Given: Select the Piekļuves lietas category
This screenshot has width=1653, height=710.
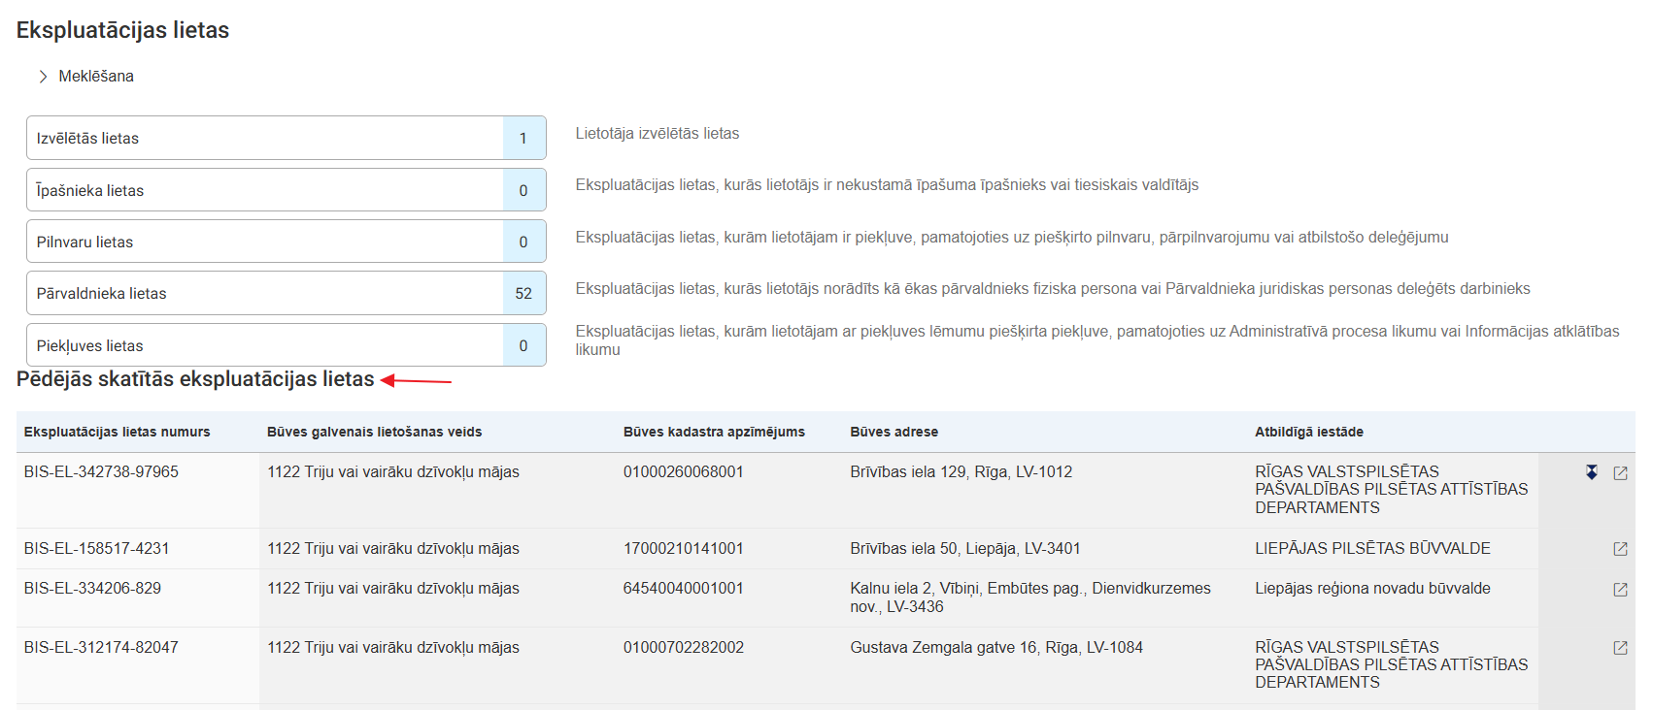Looking at the screenshot, I should [x=264, y=346].
